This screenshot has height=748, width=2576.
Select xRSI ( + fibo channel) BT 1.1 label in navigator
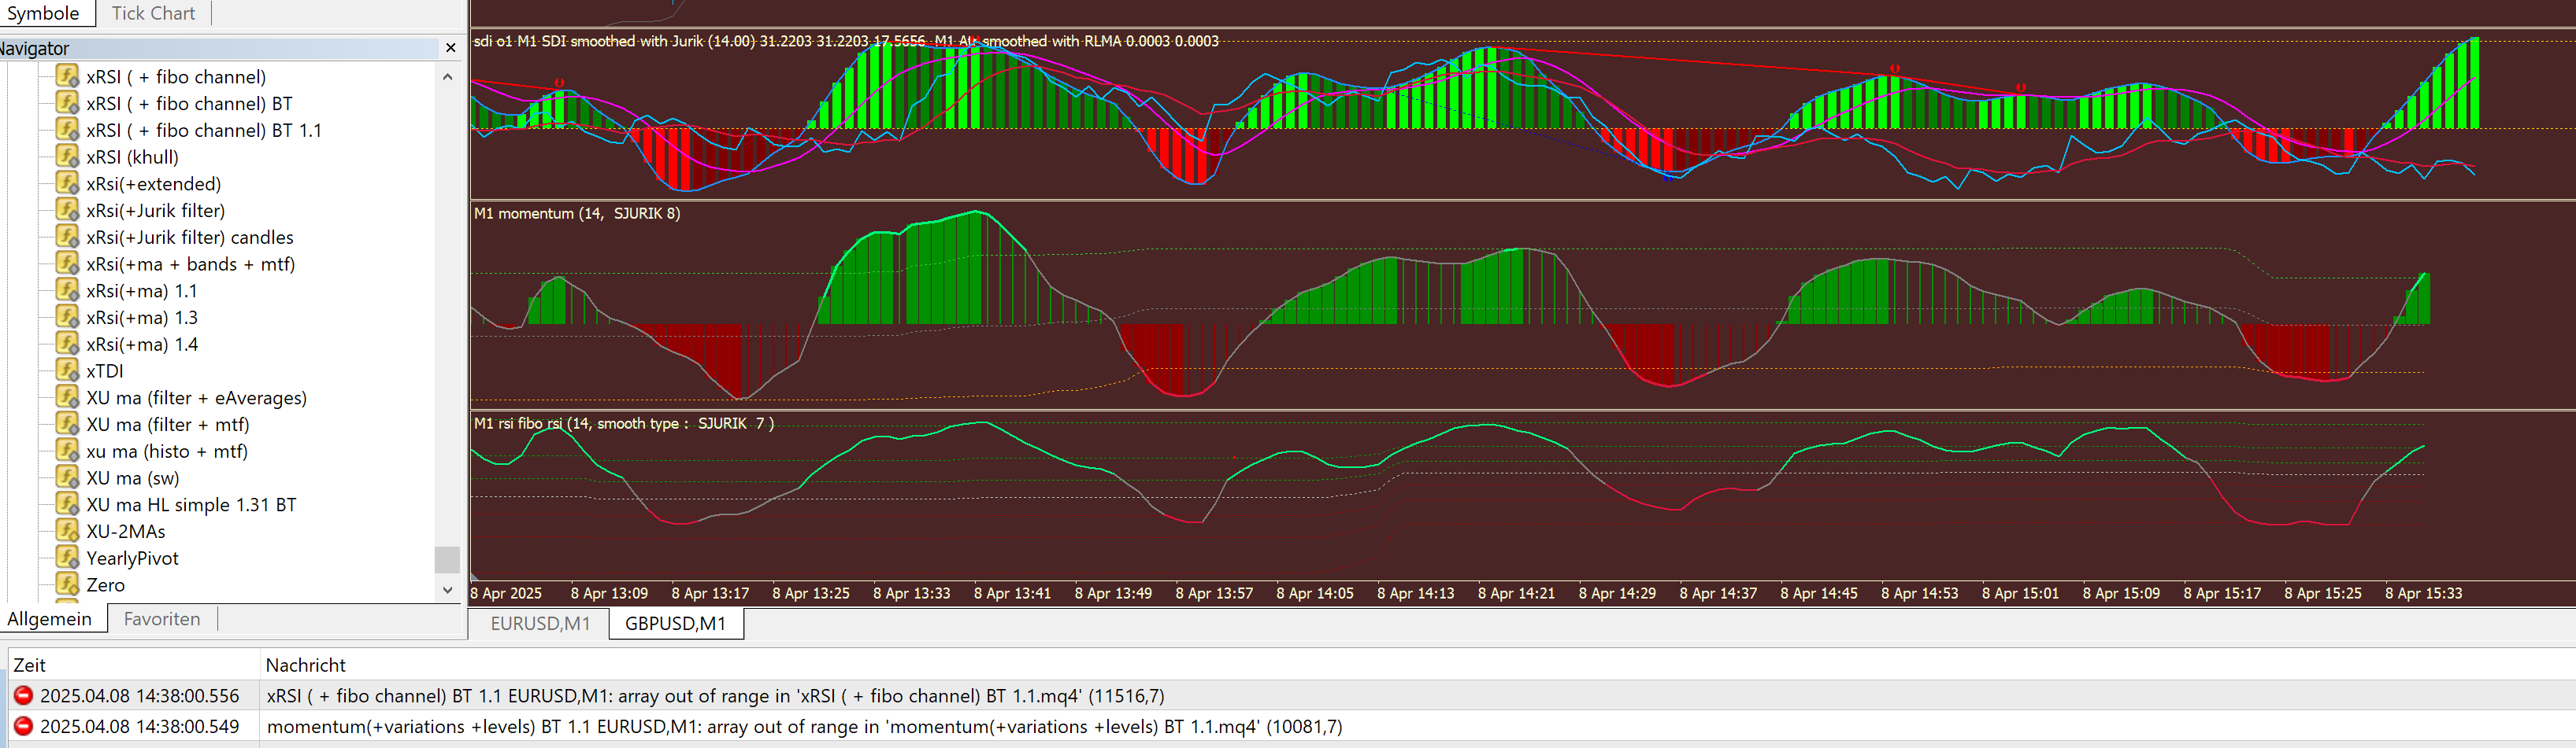[204, 130]
